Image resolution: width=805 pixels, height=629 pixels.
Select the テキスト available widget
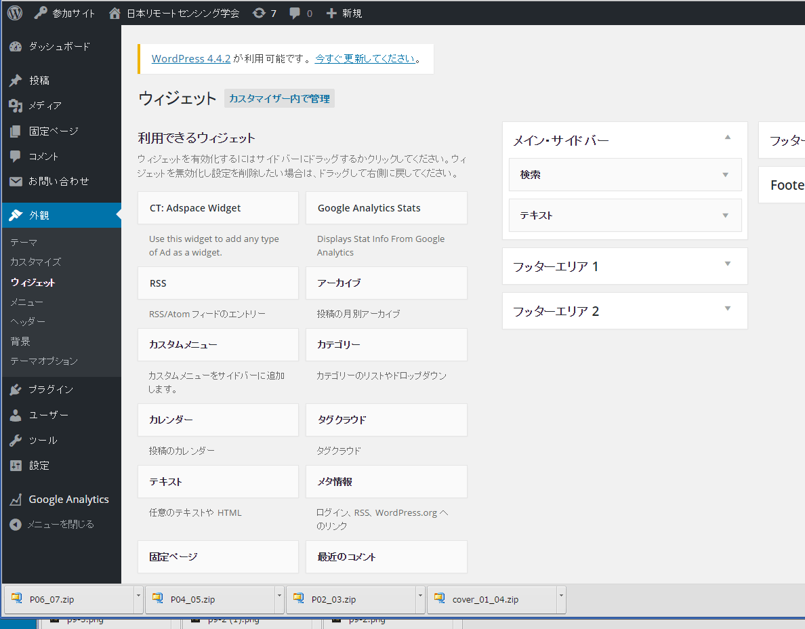click(x=218, y=482)
